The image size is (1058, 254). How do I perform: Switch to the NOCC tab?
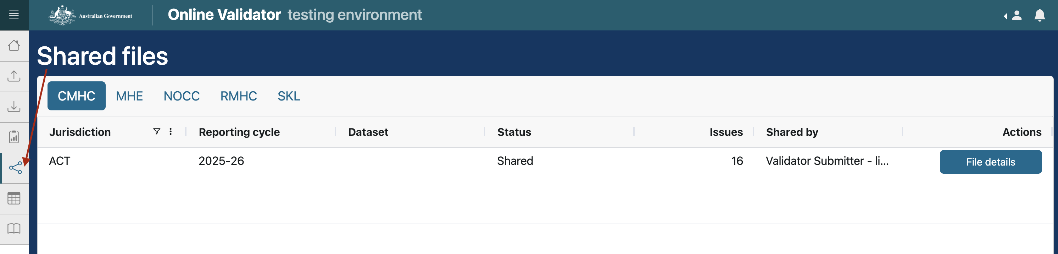(x=182, y=96)
